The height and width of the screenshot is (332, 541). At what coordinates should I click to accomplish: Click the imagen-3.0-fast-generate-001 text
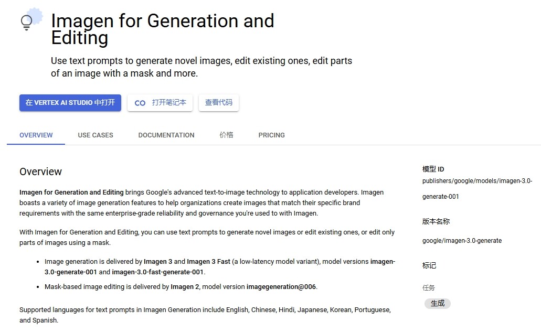157,272
